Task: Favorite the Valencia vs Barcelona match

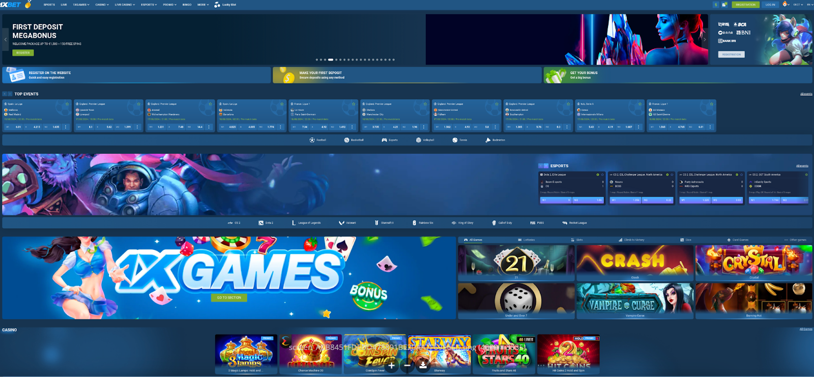Action: click(x=282, y=104)
